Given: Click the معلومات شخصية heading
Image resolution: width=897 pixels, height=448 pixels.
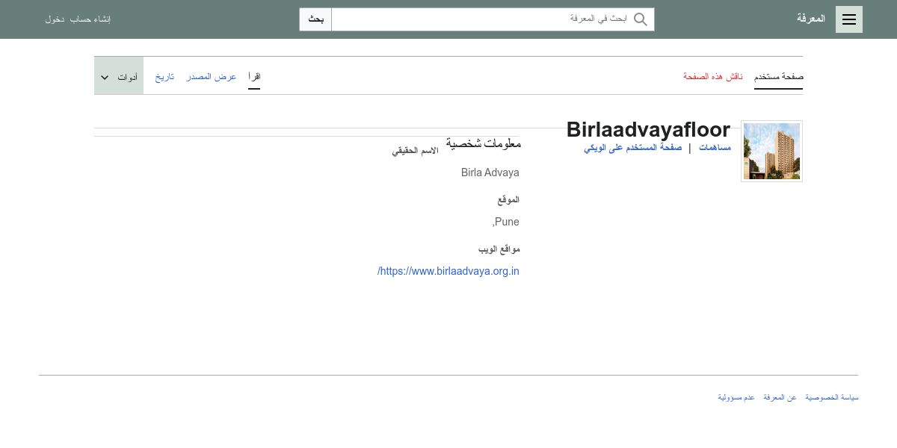Looking at the screenshot, I should [x=484, y=143].
